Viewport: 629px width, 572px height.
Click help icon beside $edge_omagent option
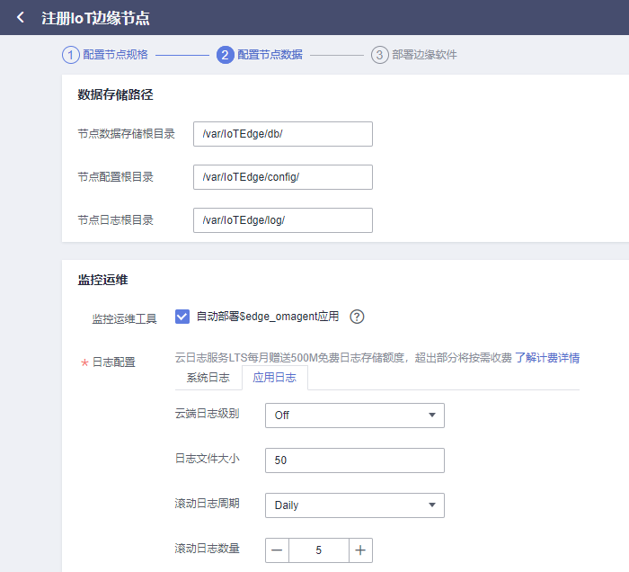click(x=357, y=317)
